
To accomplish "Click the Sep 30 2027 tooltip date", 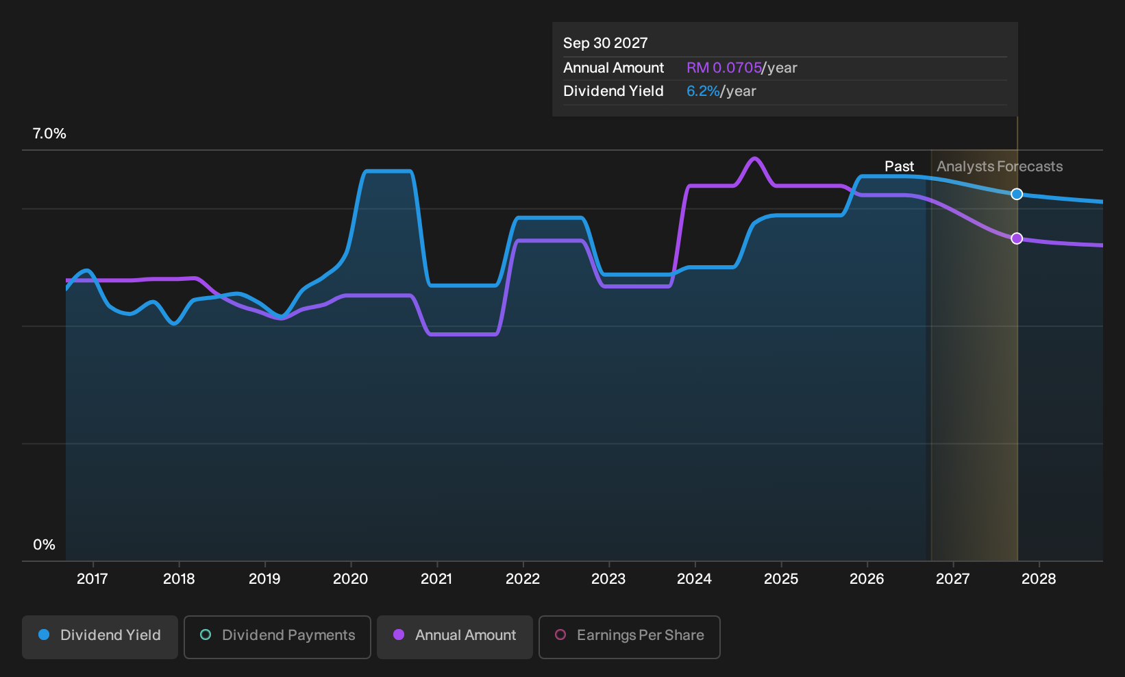I will (605, 43).
